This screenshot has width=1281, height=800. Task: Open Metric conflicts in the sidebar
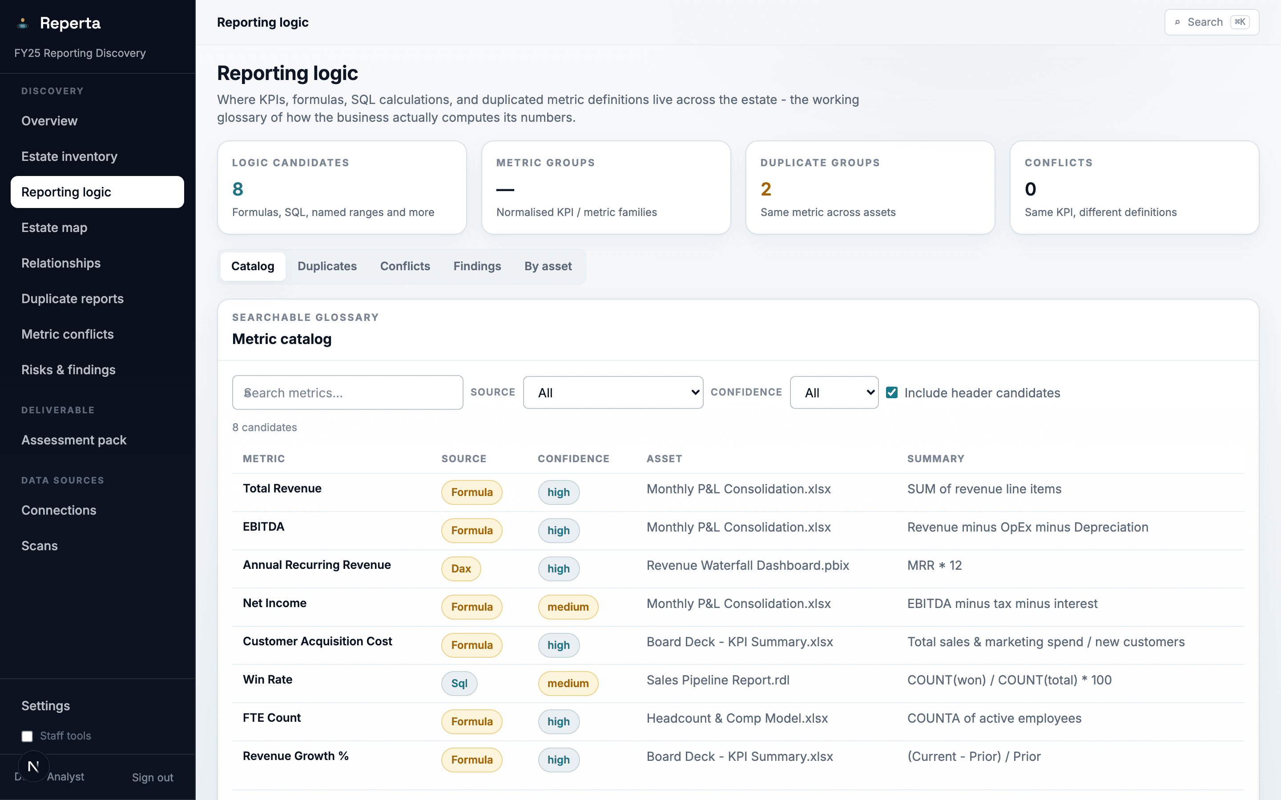tap(97, 334)
